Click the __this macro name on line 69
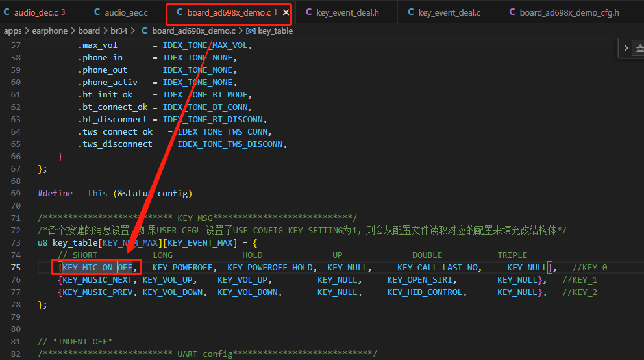Viewport: 644px width, 360px height. [x=92, y=193]
